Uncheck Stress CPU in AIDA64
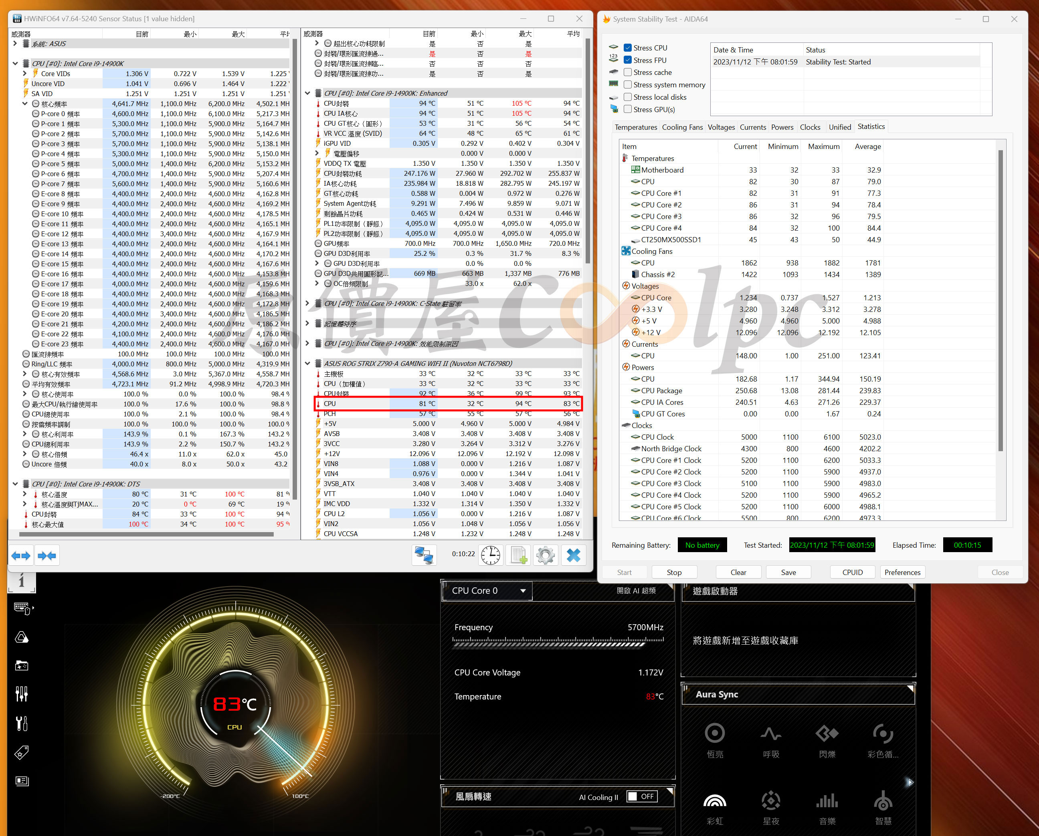 tap(628, 48)
